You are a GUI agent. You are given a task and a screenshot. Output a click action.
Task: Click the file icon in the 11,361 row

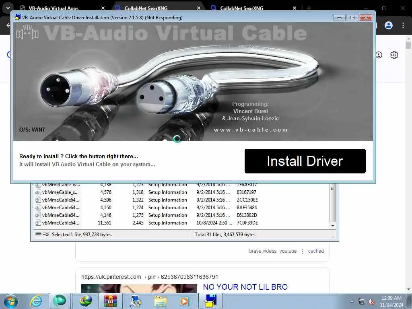point(38,223)
